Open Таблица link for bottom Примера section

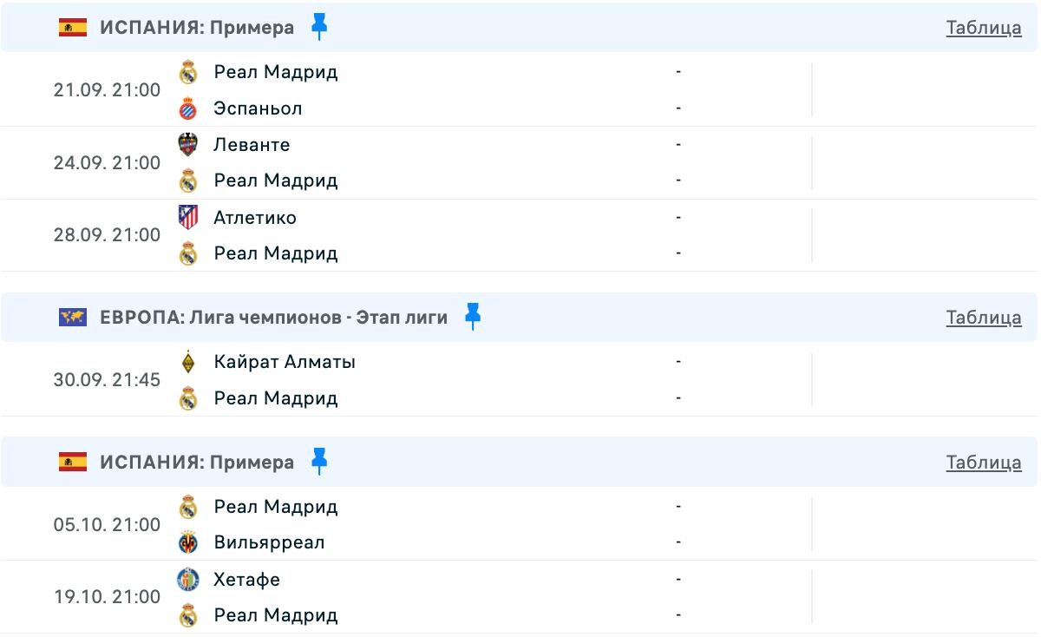[984, 463]
